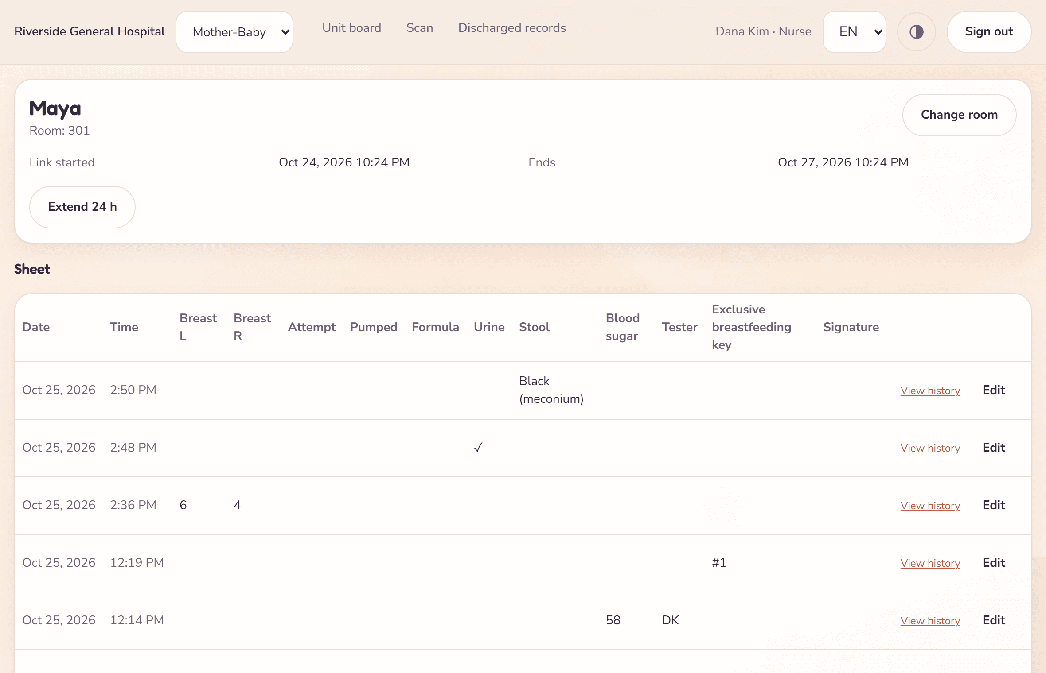Toggle the dark/light contrast theme icon
Screen dimensions: 1046x673
(x=916, y=32)
